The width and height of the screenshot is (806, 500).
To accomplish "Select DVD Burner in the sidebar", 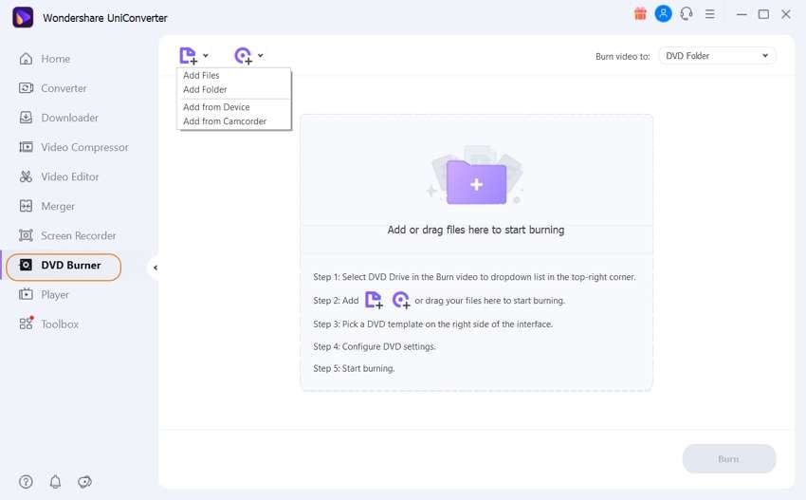I will pos(64,267).
